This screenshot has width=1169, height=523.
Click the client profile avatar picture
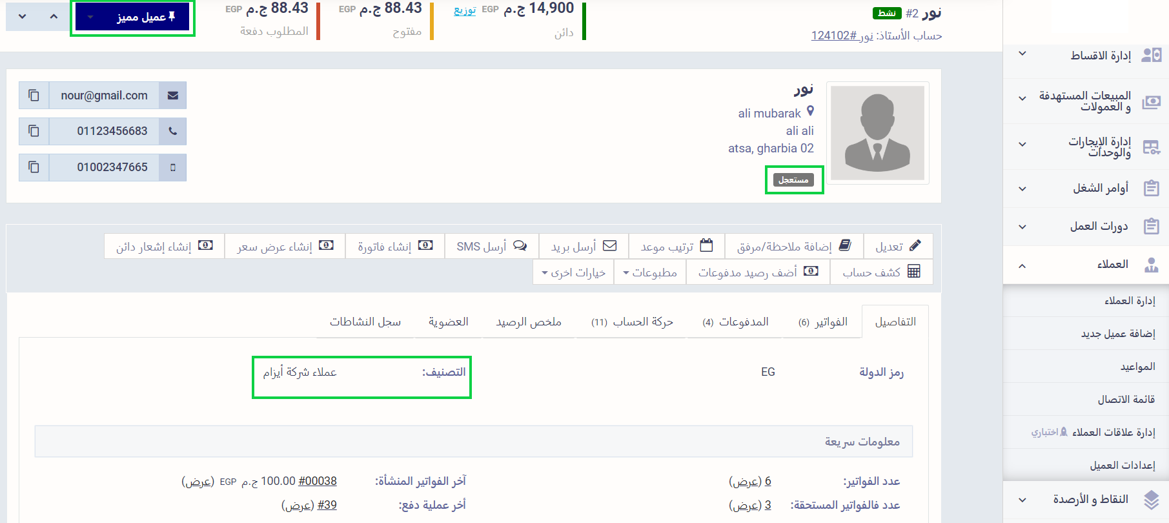tap(877, 133)
